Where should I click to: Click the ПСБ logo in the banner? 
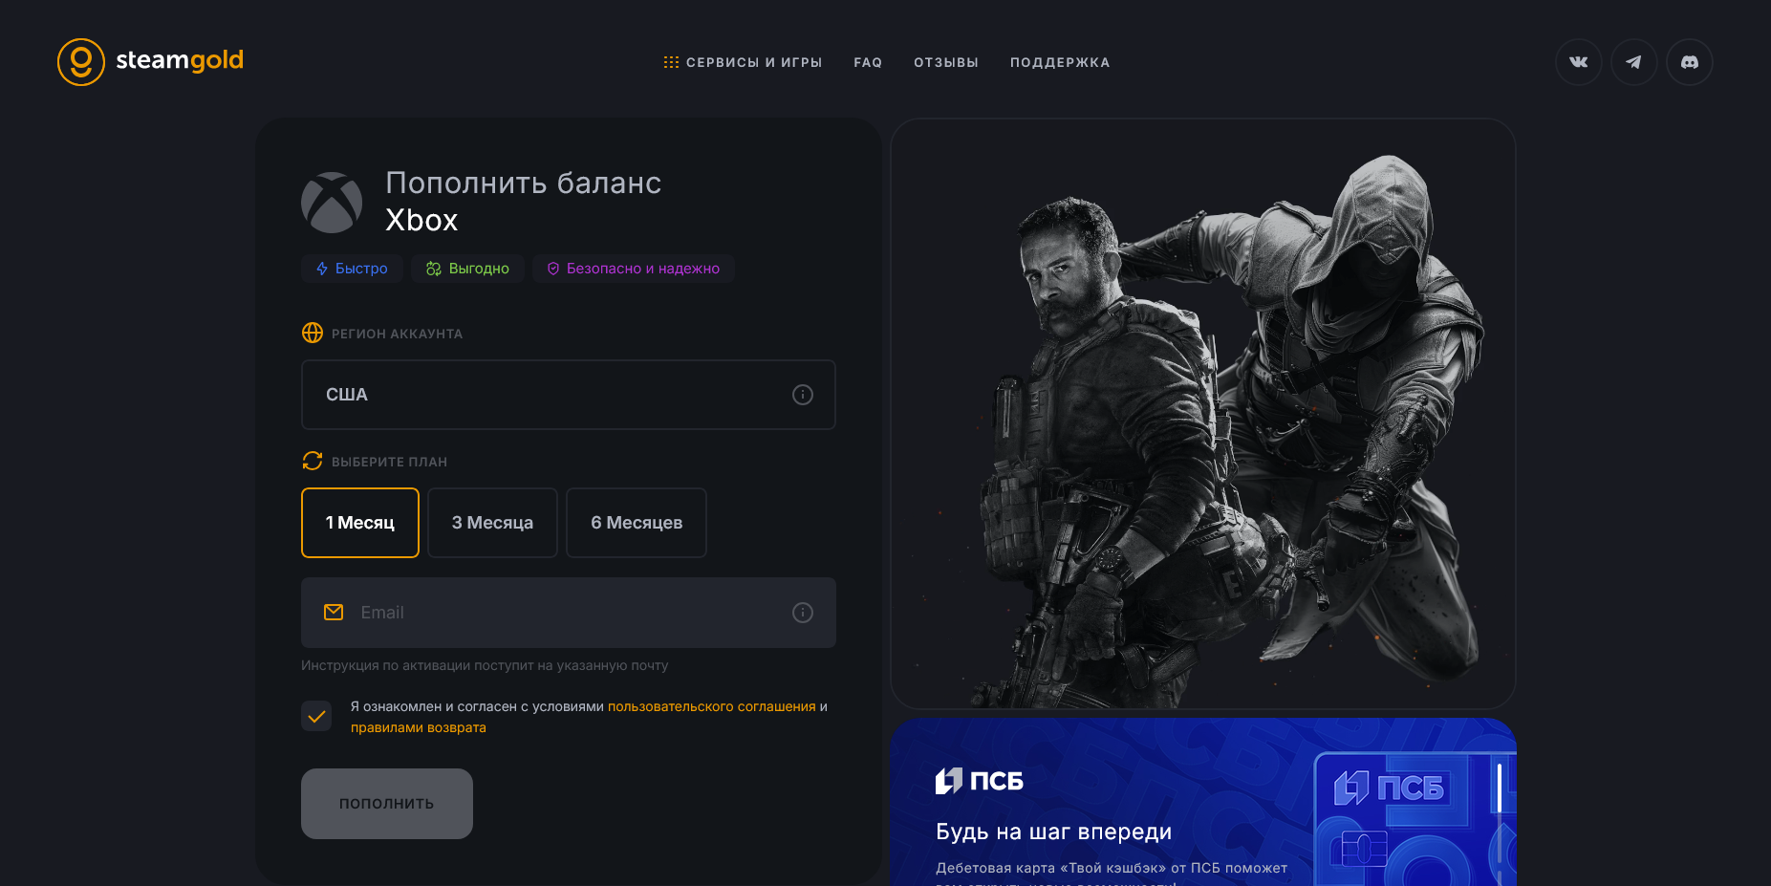tap(980, 781)
